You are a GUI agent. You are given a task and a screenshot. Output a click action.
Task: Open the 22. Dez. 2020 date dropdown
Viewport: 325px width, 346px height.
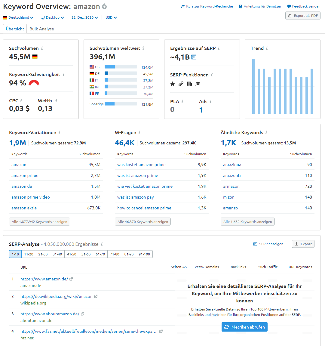coord(85,17)
